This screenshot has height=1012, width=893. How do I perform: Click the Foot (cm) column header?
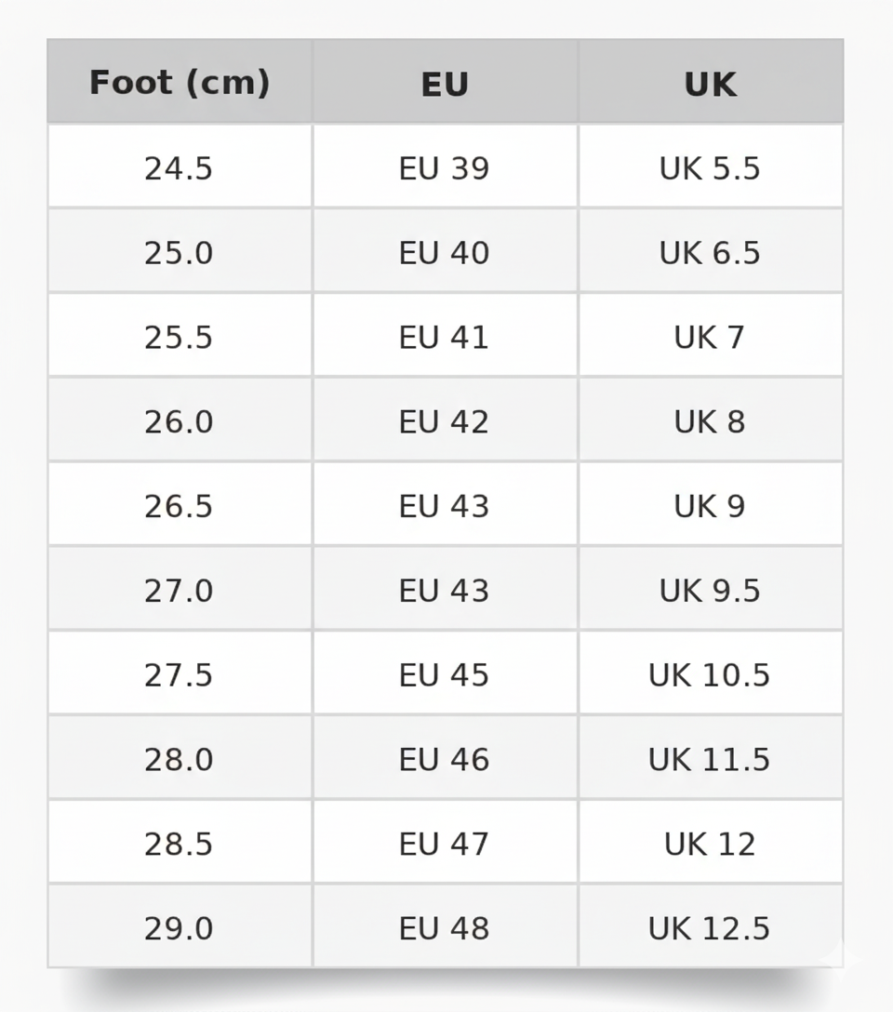(x=180, y=83)
